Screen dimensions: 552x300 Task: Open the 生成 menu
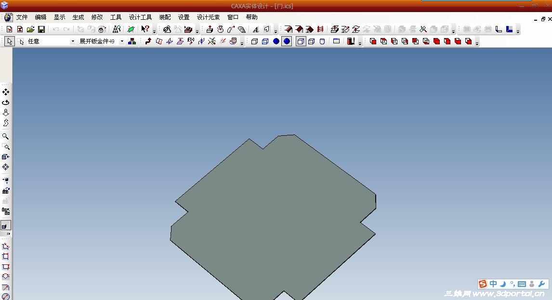tap(78, 17)
